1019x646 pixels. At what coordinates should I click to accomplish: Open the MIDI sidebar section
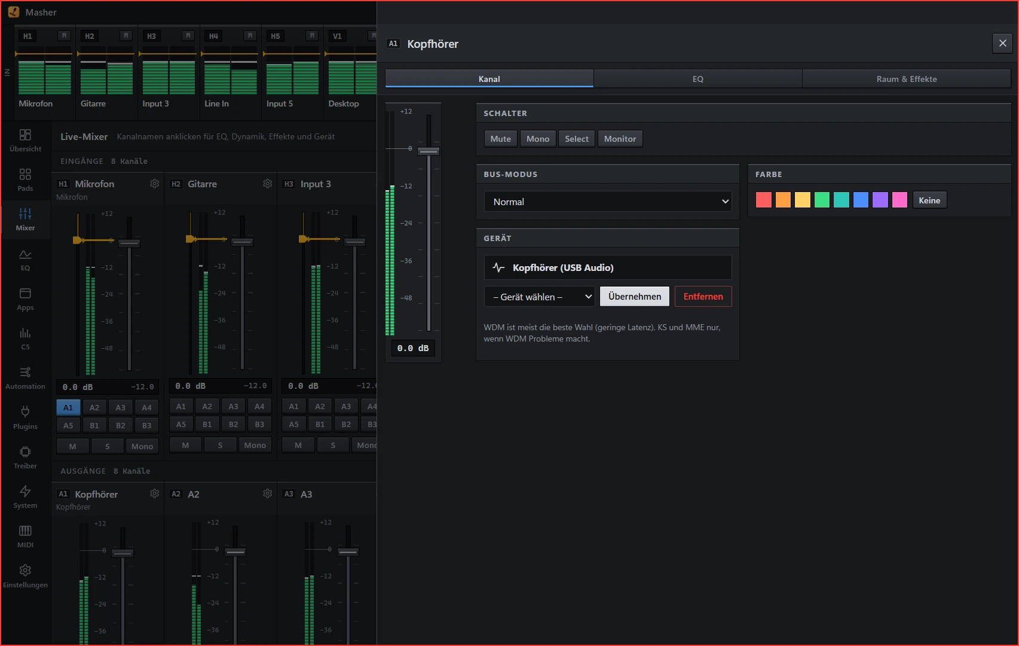pos(25,537)
